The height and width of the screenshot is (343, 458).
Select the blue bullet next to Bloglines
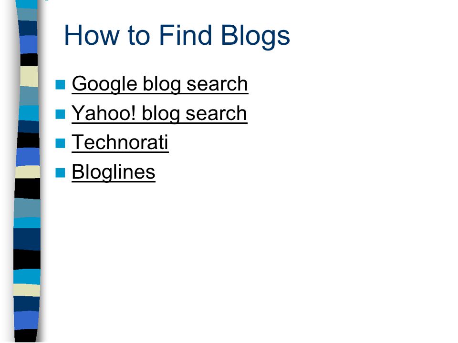coord(60,172)
